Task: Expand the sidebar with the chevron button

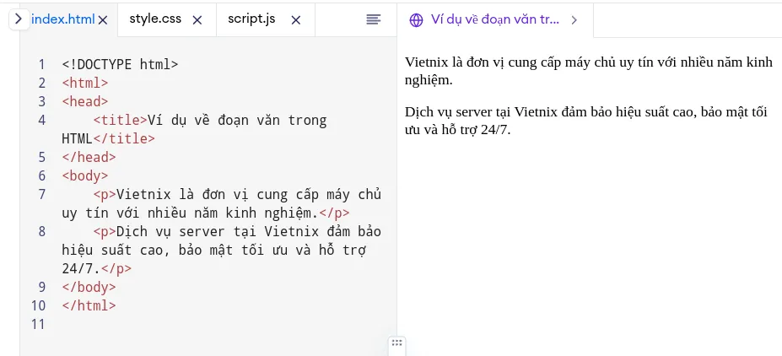Action: [19, 19]
